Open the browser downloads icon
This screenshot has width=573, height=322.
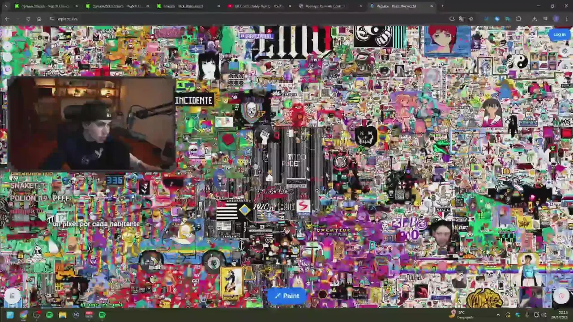click(x=534, y=19)
